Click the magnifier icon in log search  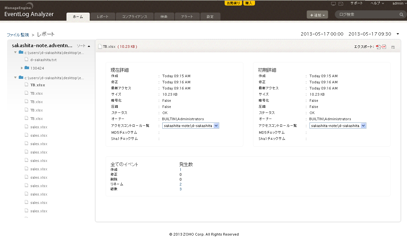pyautogui.click(x=402, y=15)
